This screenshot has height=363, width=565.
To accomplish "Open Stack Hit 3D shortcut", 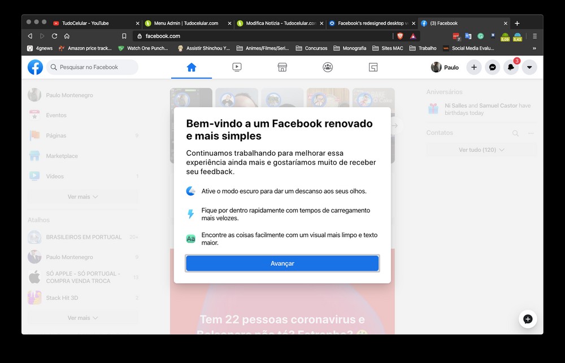I will [82, 298].
